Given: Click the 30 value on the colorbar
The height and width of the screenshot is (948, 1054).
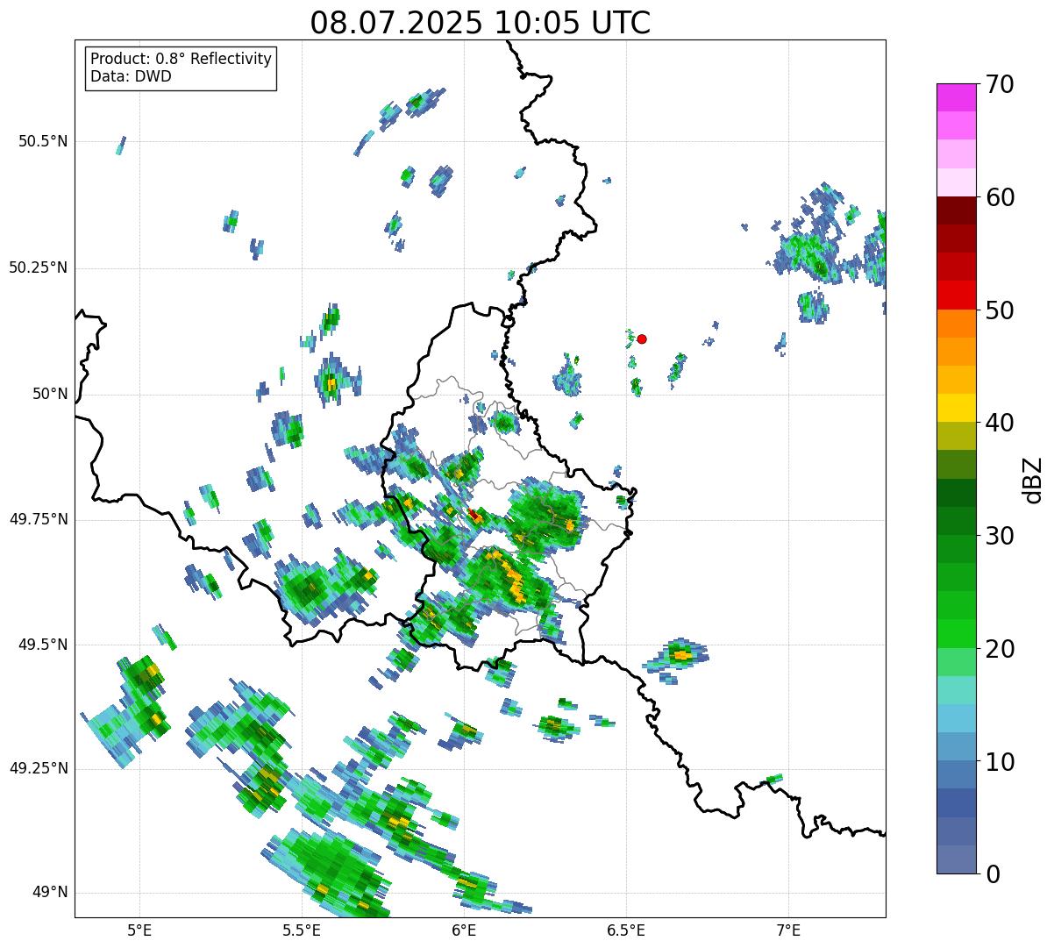Looking at the screenshot, I should click(1000, 536).
